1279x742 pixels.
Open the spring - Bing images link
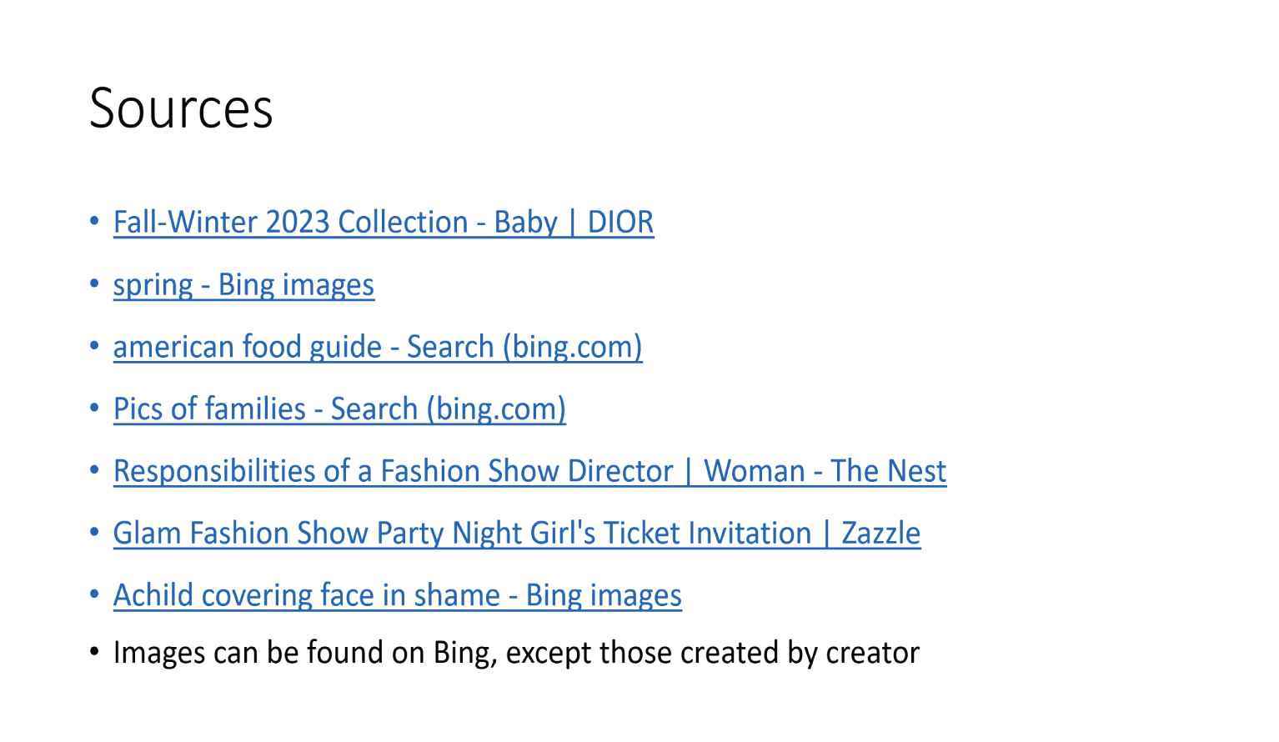click(x=243, y=285)
